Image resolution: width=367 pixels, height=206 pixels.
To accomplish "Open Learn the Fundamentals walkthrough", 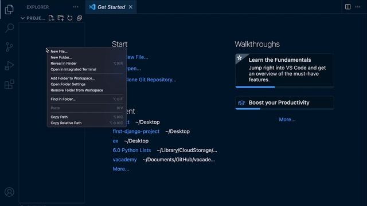I will click(284, 71).
